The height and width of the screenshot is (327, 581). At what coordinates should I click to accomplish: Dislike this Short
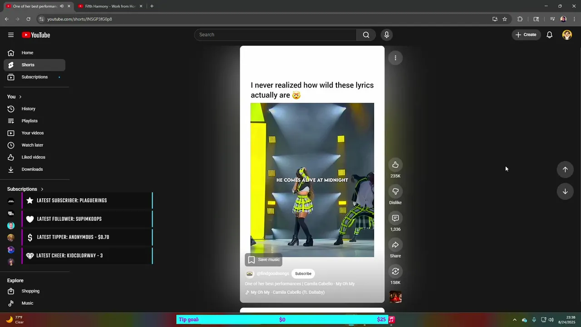coord(395,192)
